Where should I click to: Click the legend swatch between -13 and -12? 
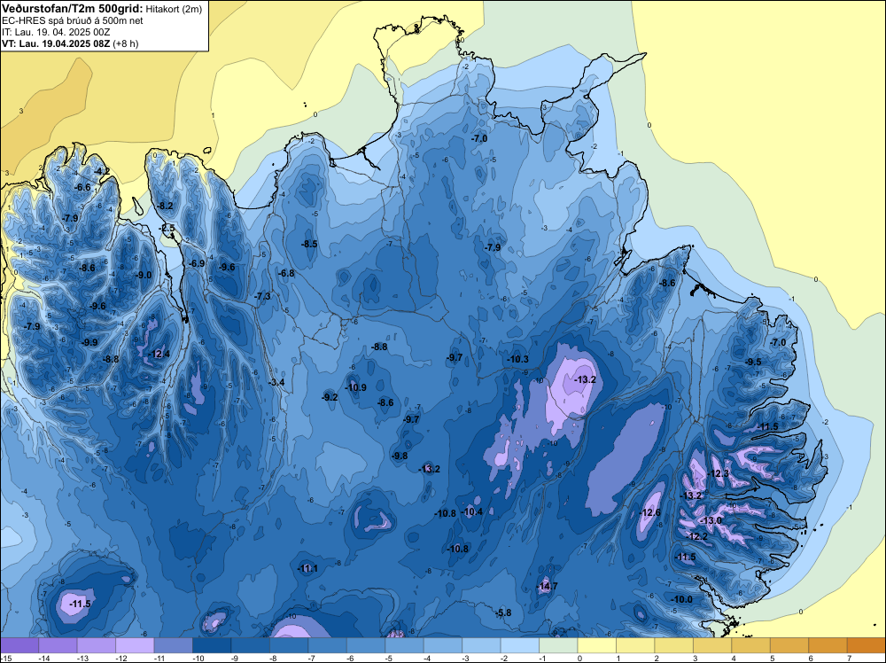pyautogui.click(x=97, y=645)
